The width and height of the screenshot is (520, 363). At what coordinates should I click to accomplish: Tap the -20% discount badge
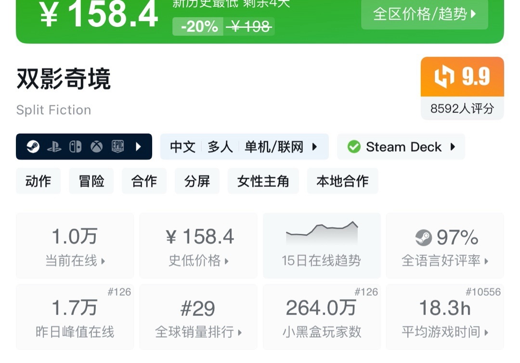199,26
